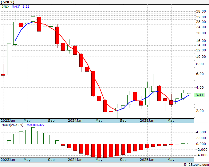Click 2025Jan on the MACD timeline
Viewport: 209px width, 167px height.
pyautogui.click(x=147, y=160)
